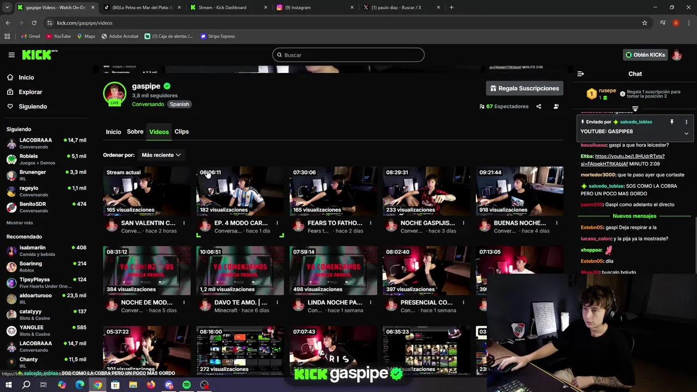
Task: Expand the pinned message chevron
Action: click(x=686, y=133)
